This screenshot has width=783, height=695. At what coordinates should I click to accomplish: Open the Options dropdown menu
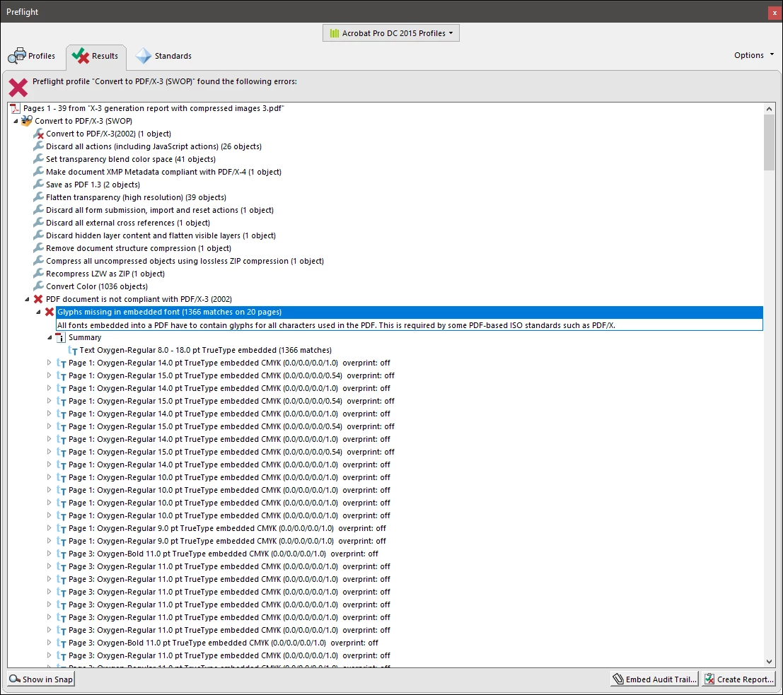pyautogui.click(x=753, y=55)
